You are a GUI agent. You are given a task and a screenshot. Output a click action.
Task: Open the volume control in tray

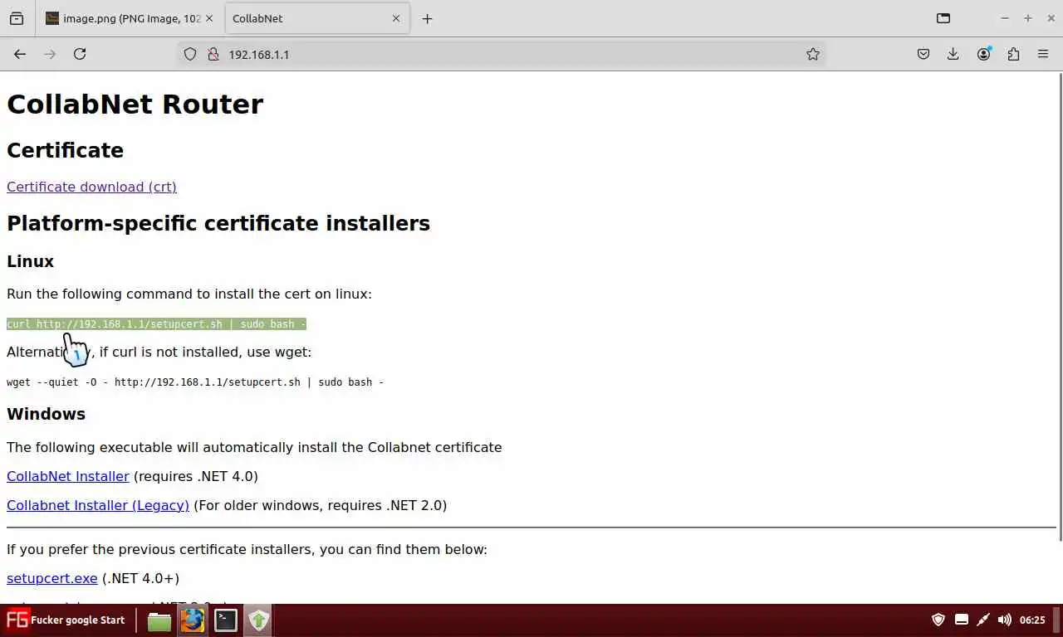pos(1004,620)
